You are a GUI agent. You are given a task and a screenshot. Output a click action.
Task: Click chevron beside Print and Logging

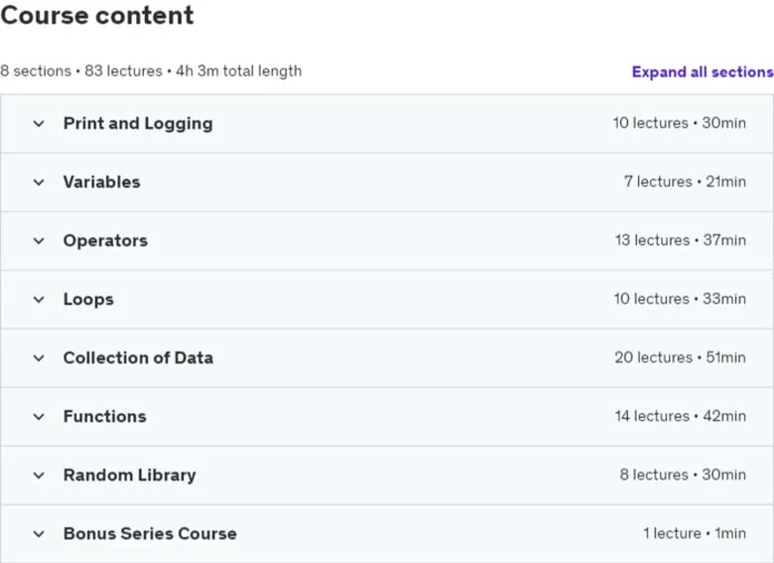[39, 123]
